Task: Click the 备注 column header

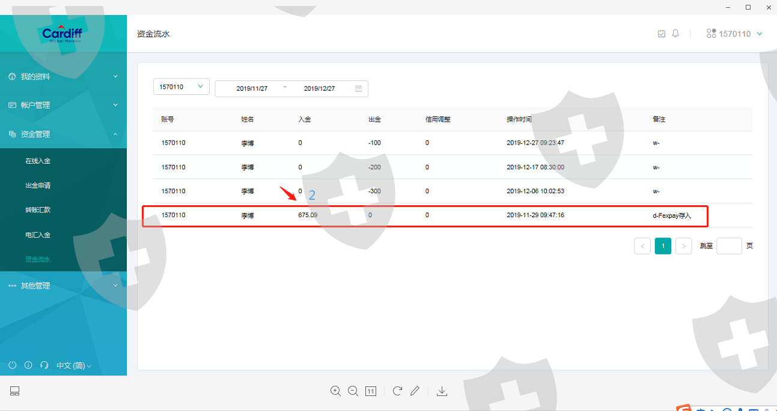Action: point(659,119)
